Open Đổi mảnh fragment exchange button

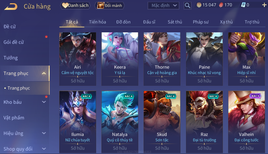109,5
